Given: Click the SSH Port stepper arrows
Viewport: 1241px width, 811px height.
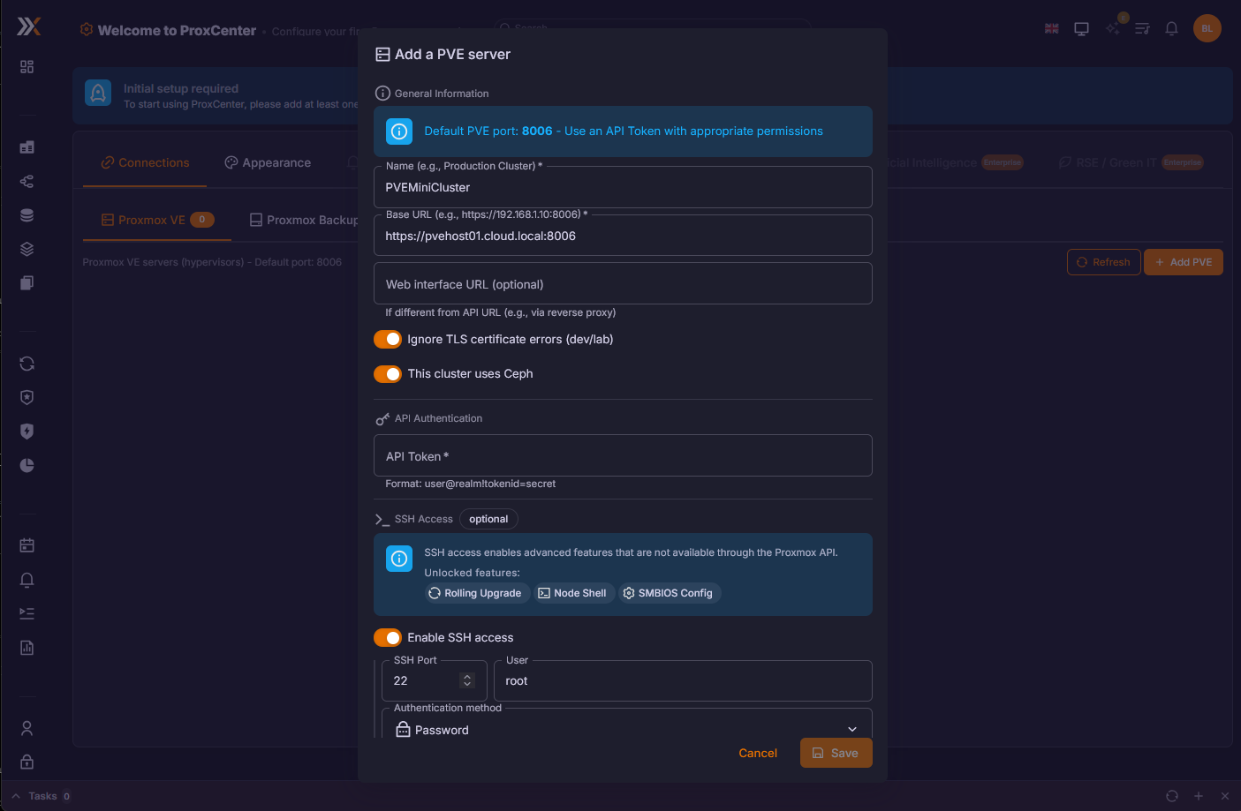Looking at the screenshot, I should click(467, 680).
